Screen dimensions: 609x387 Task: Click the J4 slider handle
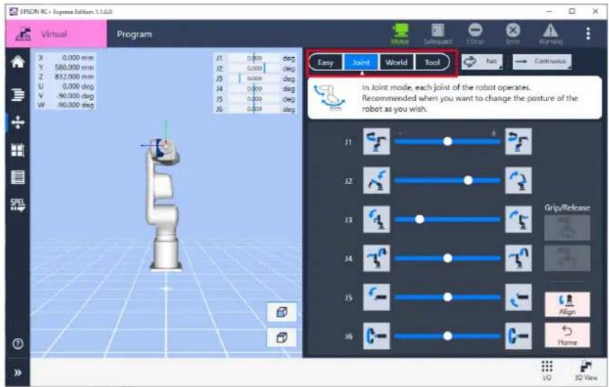coord(448,258)
